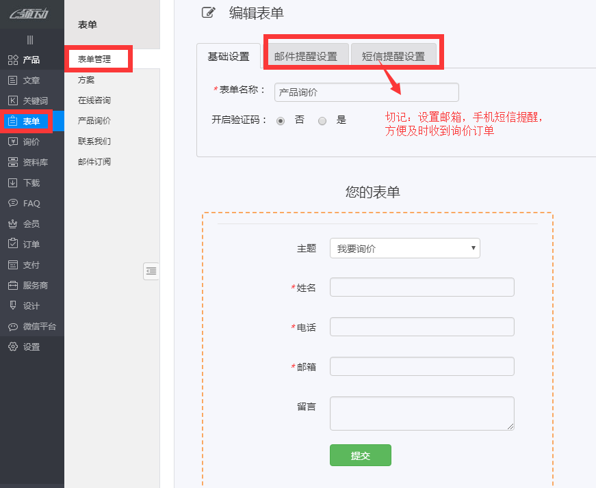
Task: Open the 主题 dropdown 我要询价
Action: [404, 248]
